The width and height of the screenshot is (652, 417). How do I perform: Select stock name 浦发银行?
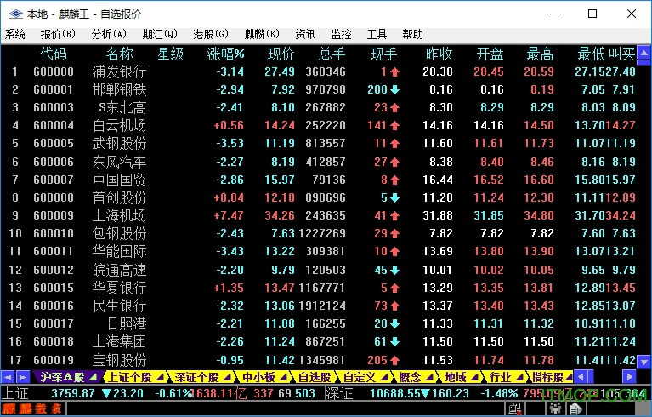click(x=119, y=71)
